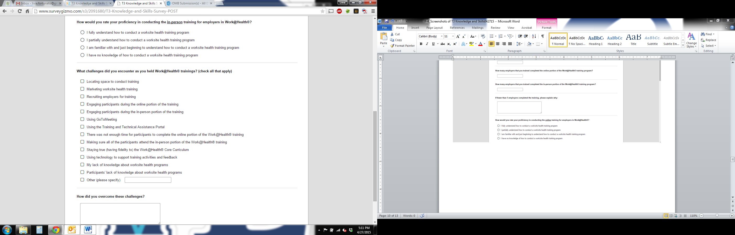Toggle Italic formatting in Word
This screenshot has height=235, width=735.
point(427,44)
